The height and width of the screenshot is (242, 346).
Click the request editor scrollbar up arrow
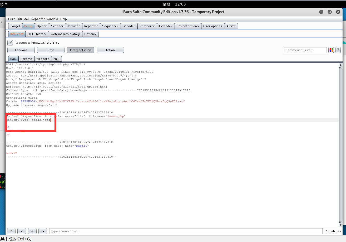[340, 65]
